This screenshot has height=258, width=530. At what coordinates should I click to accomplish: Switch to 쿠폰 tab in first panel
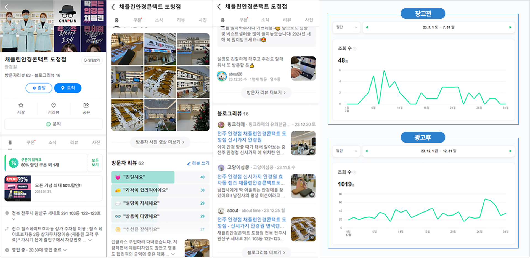[x=31, y=143]
